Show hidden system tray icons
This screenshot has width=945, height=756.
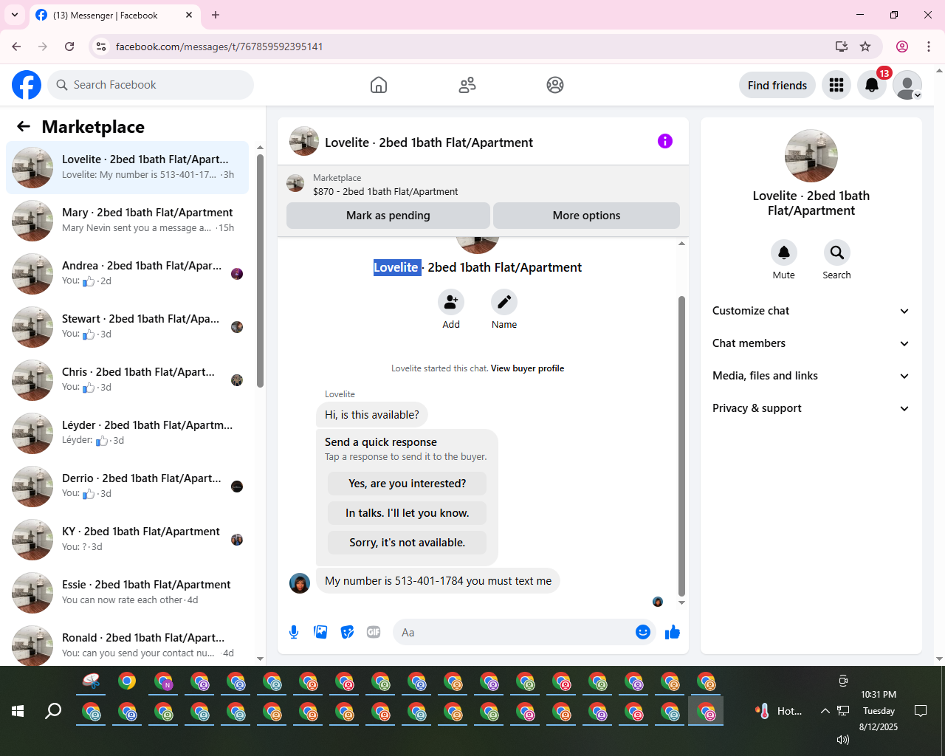pyautogui.click(x=825, y=711)
